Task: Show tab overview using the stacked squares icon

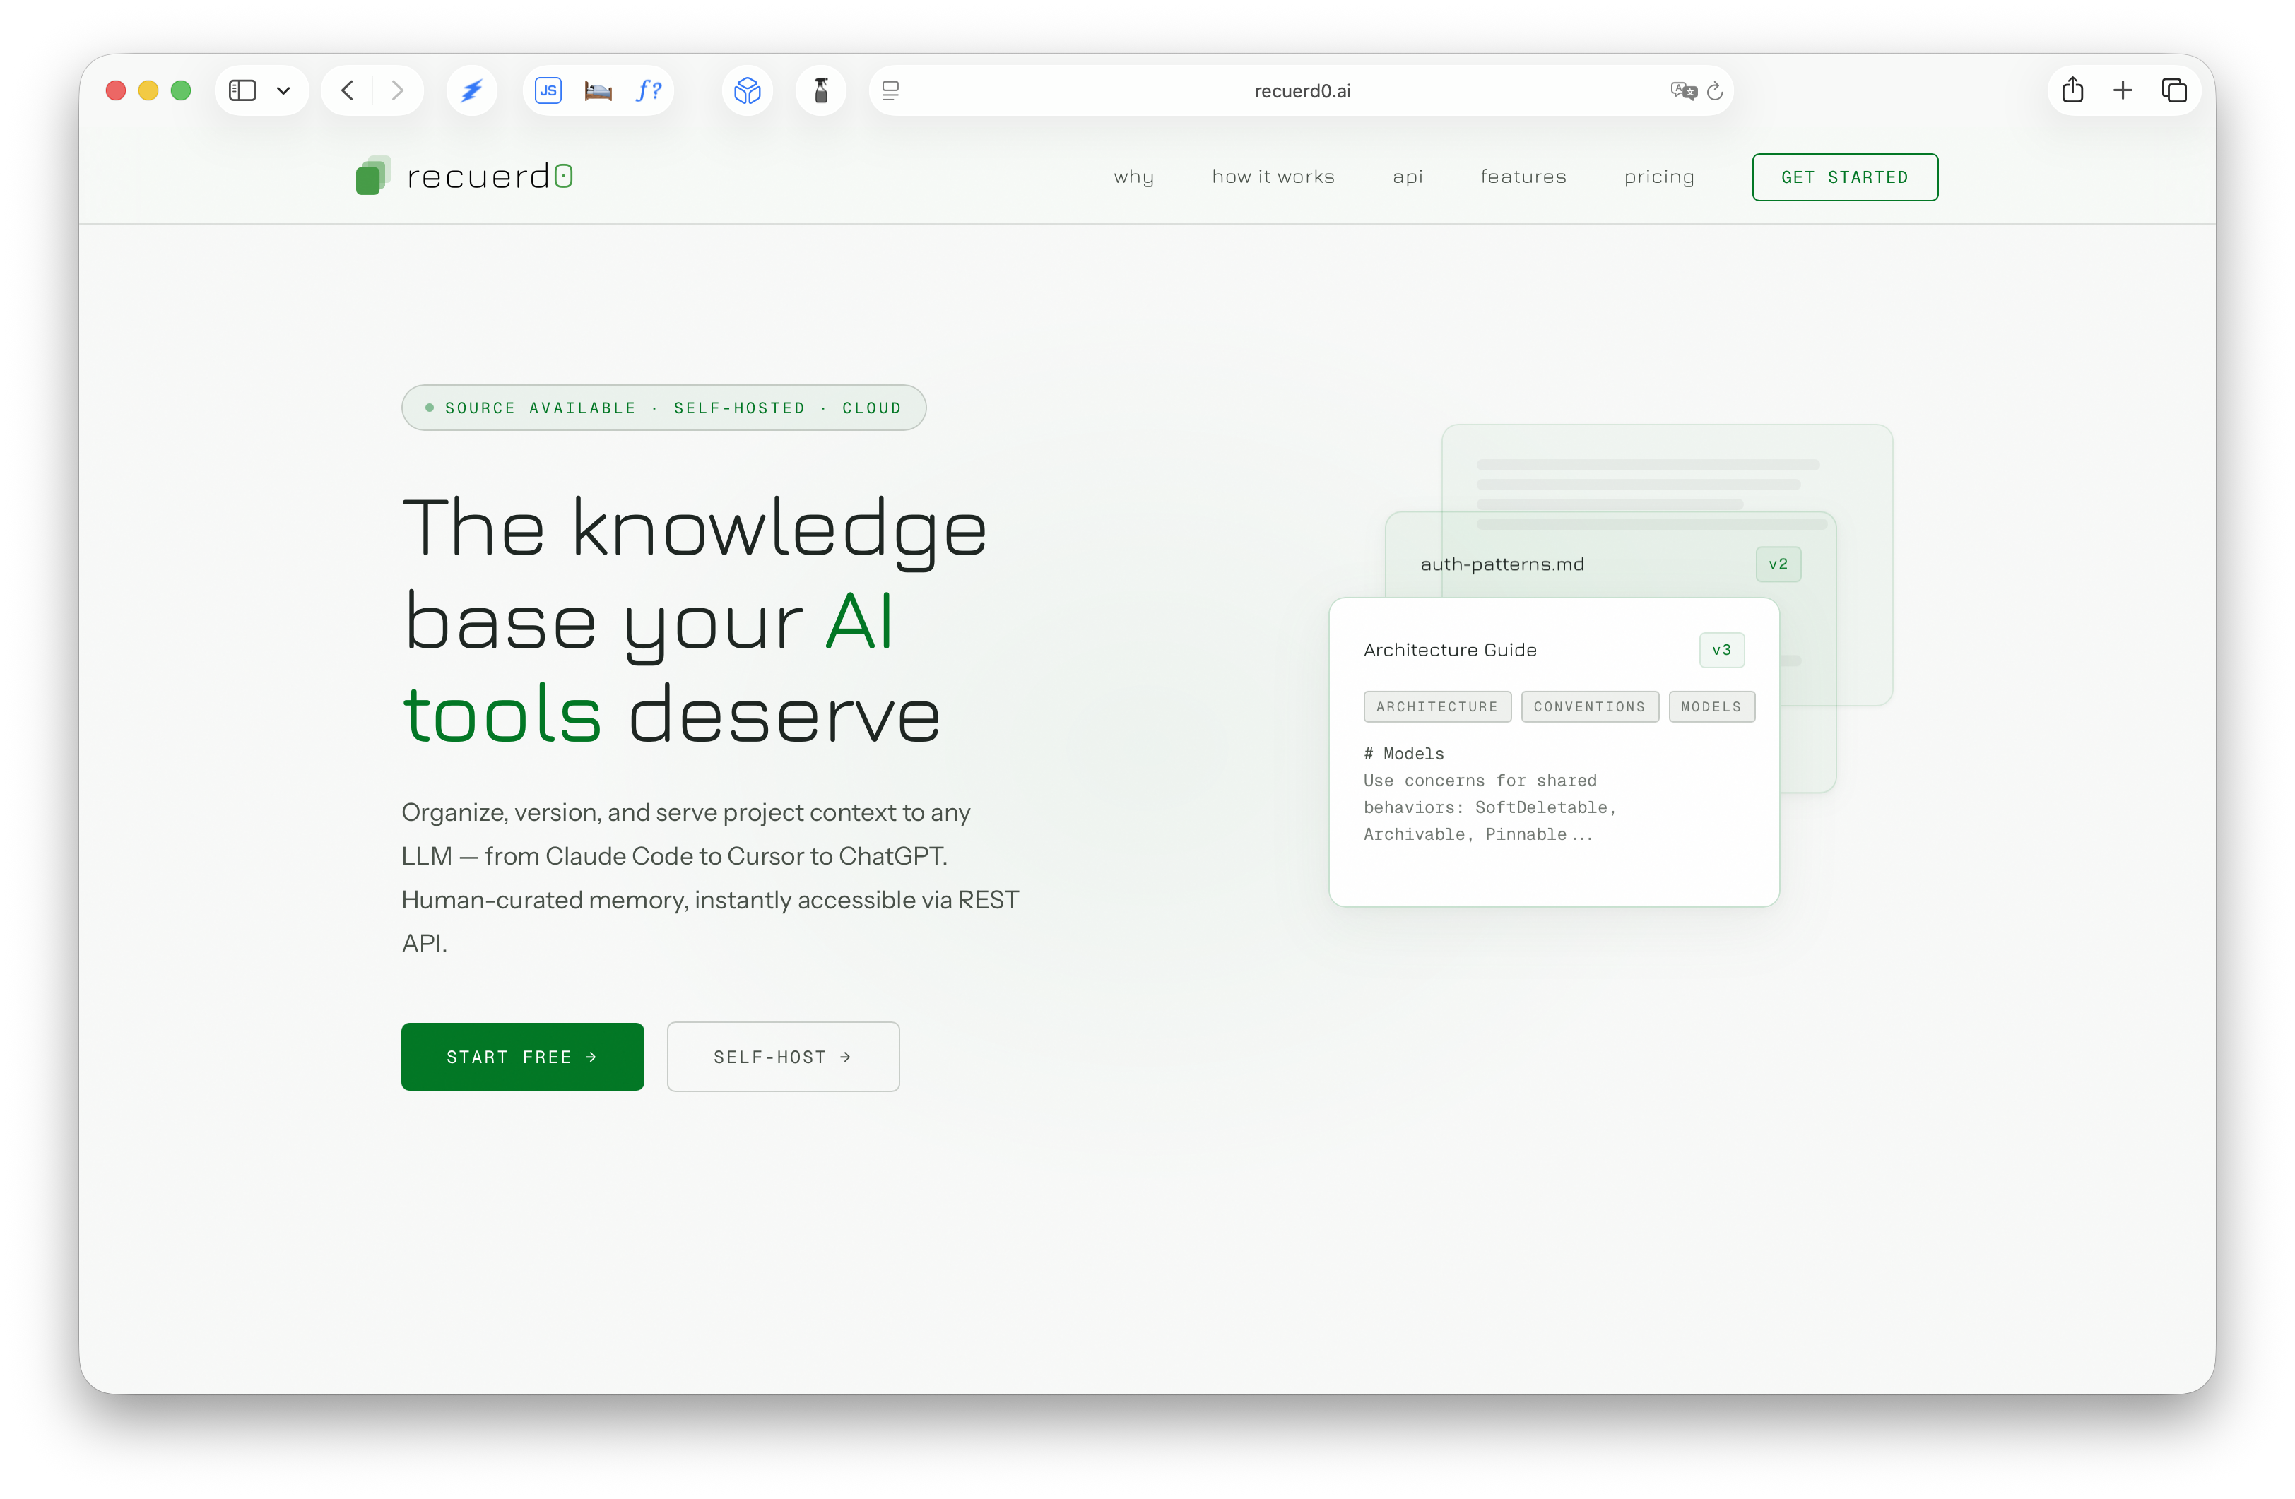Action: point(2174,90)
